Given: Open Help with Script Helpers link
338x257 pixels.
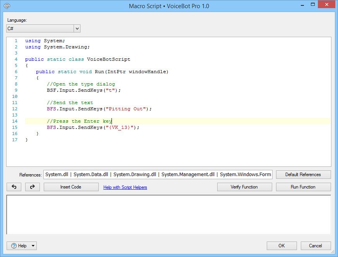Looking at the screenshot, I should pyautogui.click(x=125, y=187).
